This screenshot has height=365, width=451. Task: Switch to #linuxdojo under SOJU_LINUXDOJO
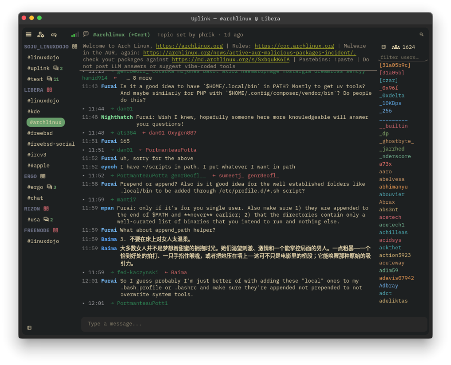(43, 58)
